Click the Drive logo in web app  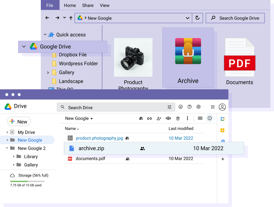tap(8, 107)
